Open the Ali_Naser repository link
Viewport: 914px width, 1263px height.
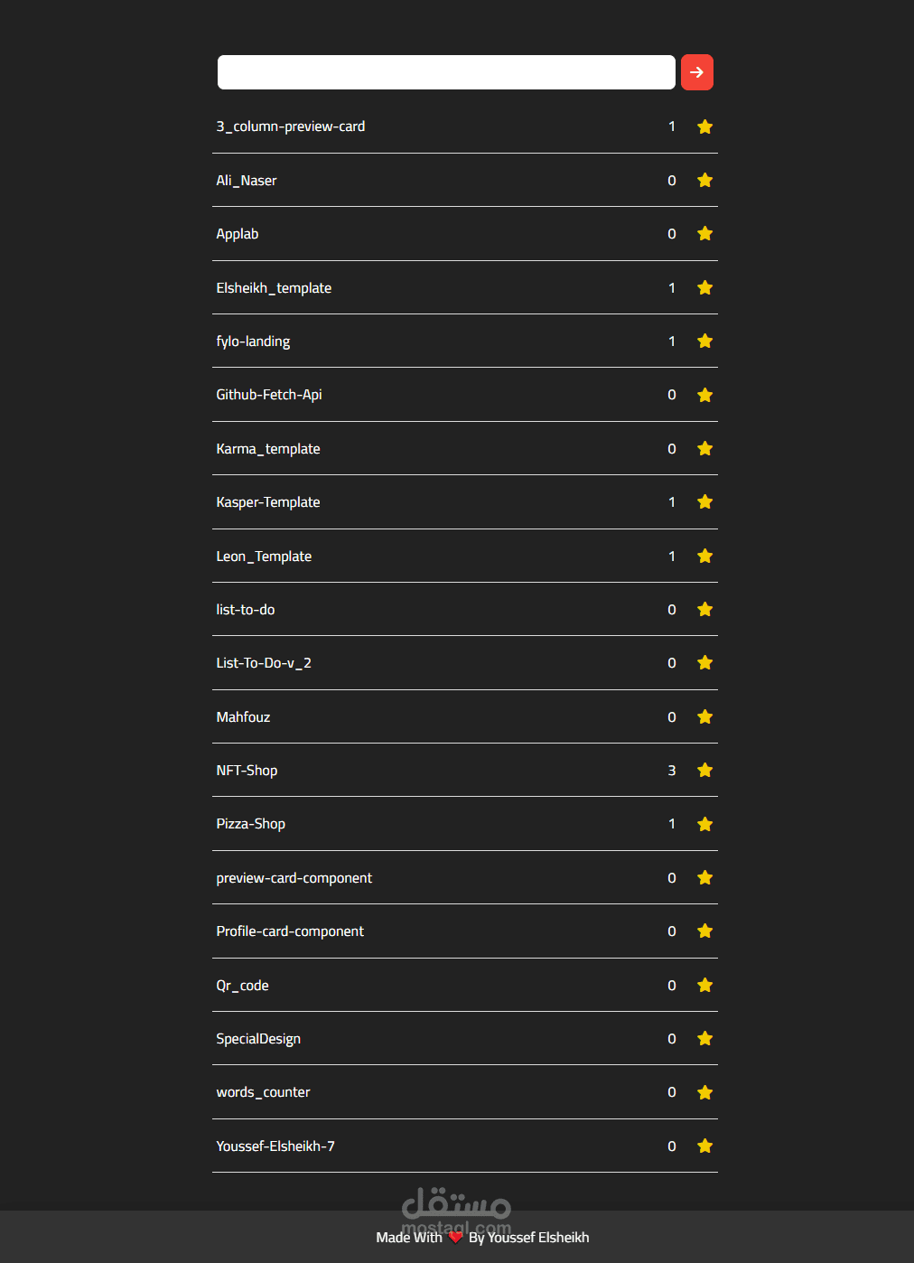(247, 181)
